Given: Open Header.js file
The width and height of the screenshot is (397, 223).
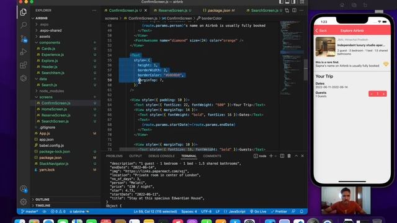Looking at the screenshot, I should [x=49, y=67].
